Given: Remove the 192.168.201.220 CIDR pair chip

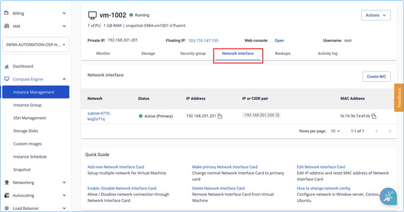Looking at the screenshot, I should [277, 115].
